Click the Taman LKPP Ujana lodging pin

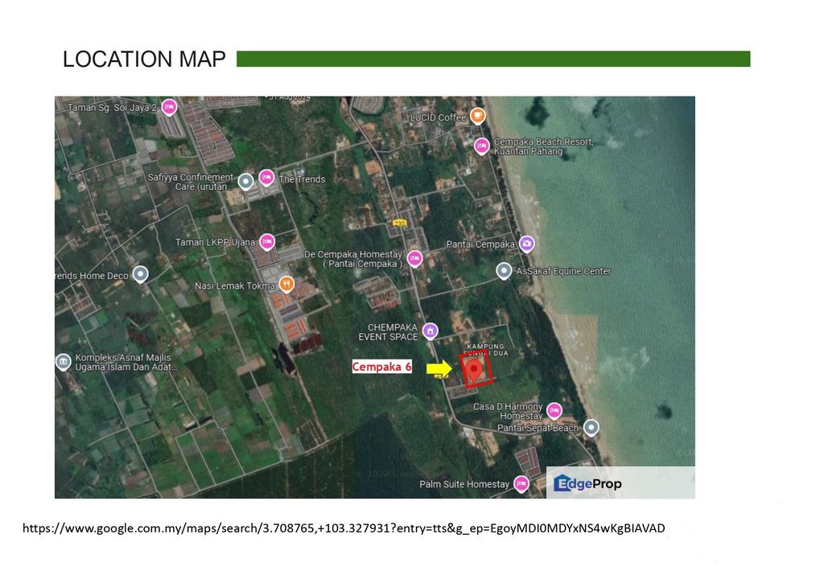point(267,243)
